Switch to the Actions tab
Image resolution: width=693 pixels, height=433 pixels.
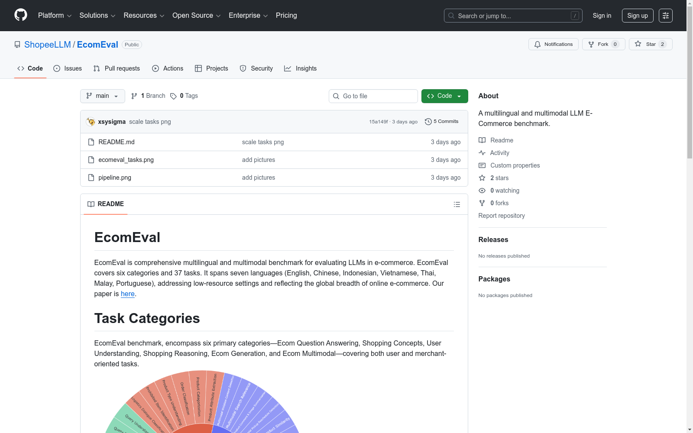tap(168, 68)
